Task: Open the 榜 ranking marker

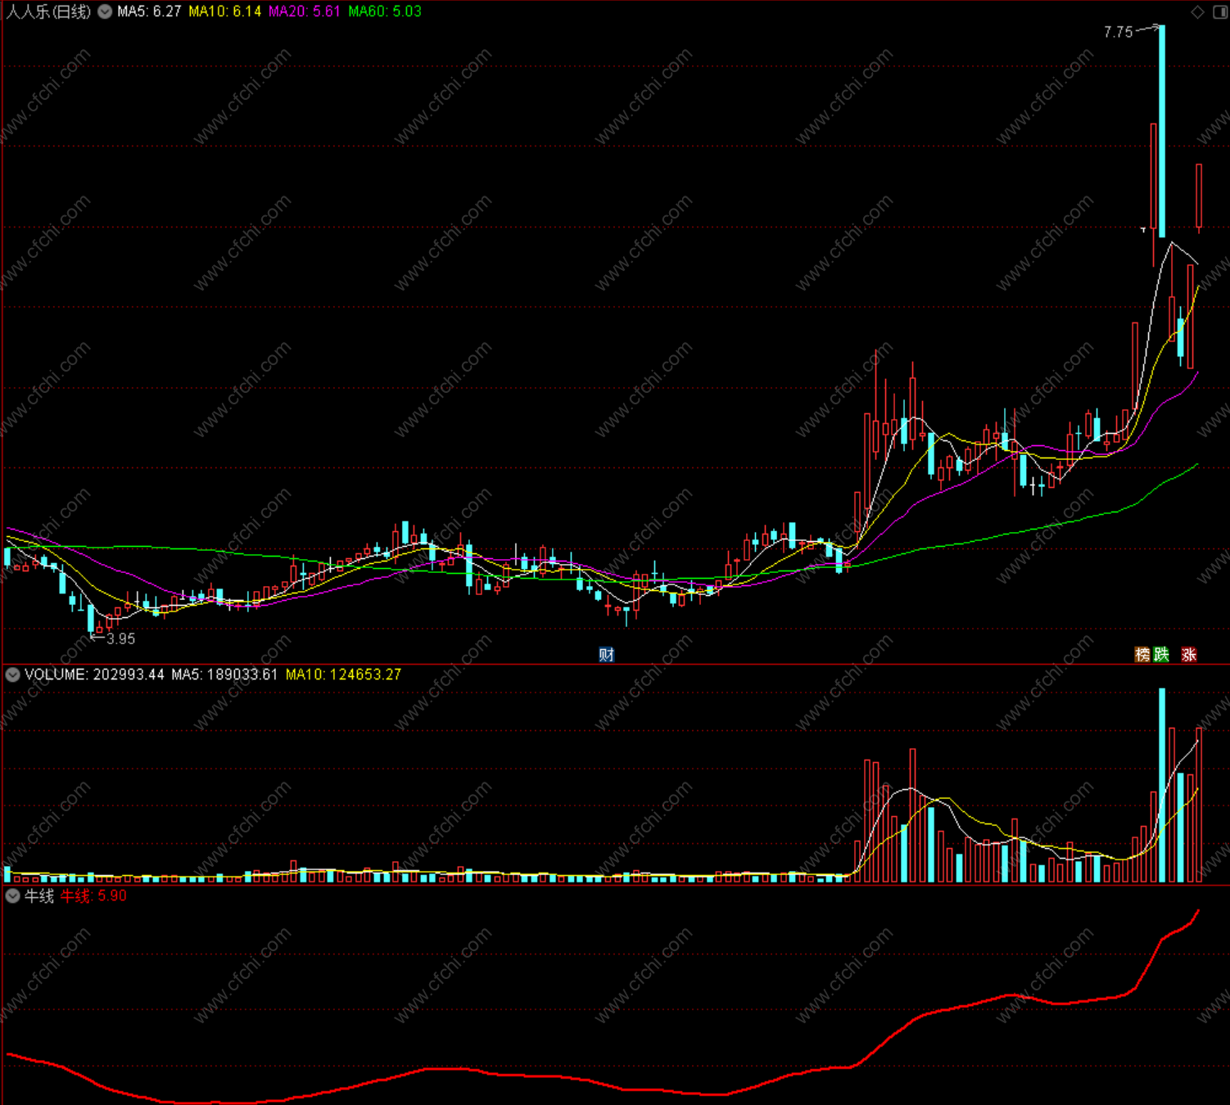Action: pyautogui.click(x=1142, y=654)
